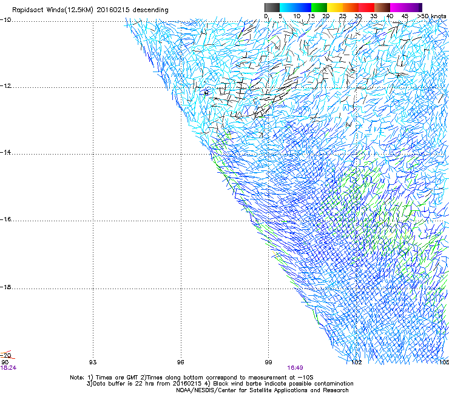The width and height of the screenshot is (449, 394).
Task: Click the note 'Times are GMT'
Action: coord(116,378)
